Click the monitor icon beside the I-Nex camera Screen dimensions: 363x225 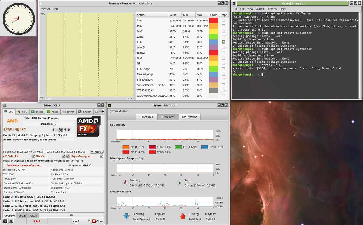click(11, 221)
